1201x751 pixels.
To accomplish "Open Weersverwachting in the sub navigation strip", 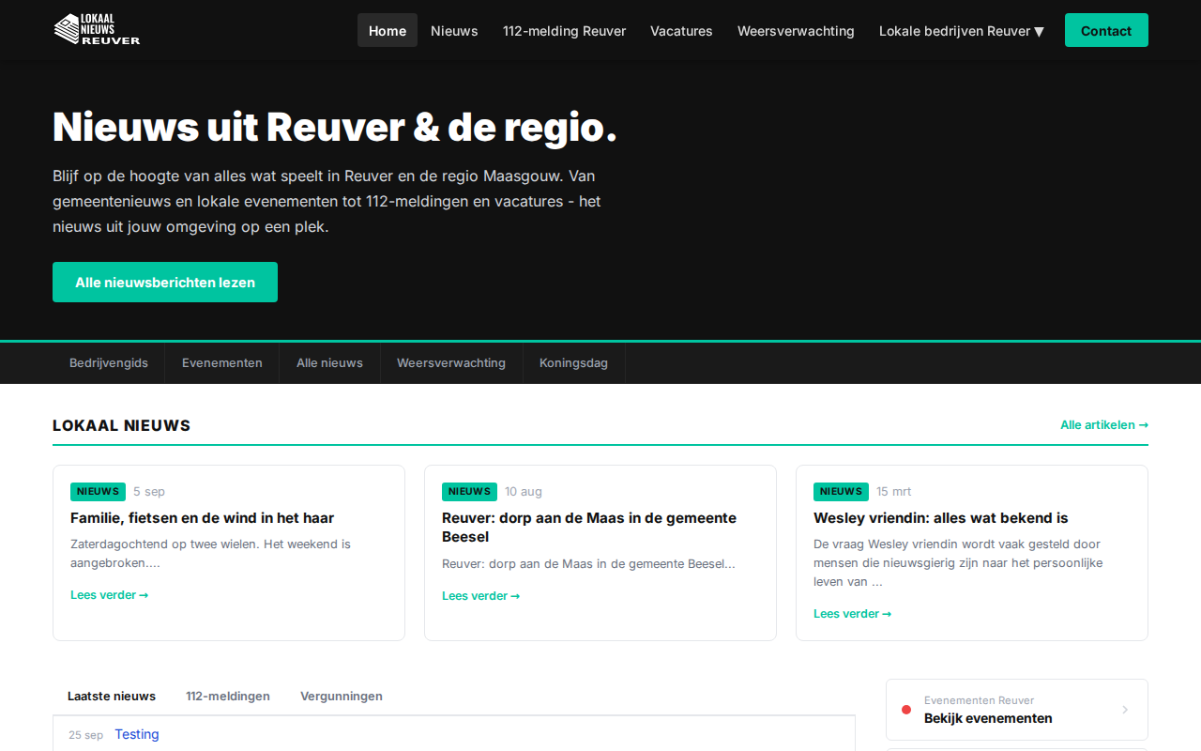I will point(451,362).
